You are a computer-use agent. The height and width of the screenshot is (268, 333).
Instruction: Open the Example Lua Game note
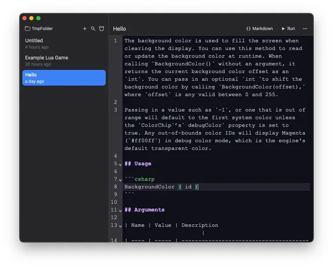tap(64, 61)
